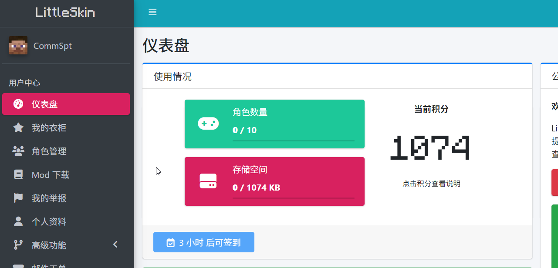
Task: Open 角色管理 menu item
Action: [x=49, y=151]
